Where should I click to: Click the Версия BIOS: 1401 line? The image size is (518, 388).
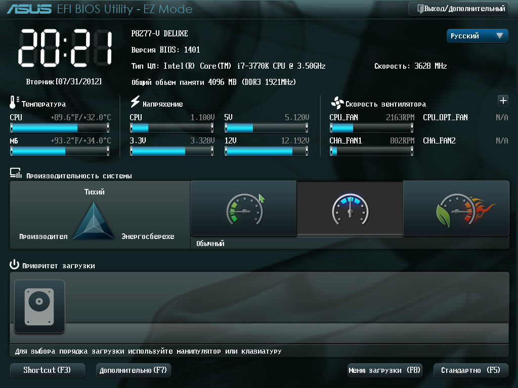165,50
